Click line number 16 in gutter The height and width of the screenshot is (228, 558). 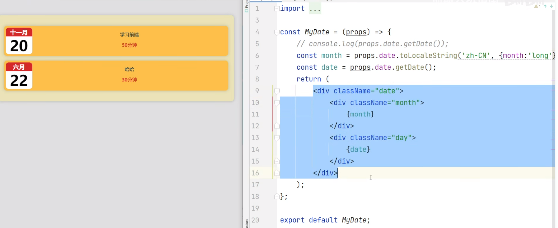tap(255, 173)
